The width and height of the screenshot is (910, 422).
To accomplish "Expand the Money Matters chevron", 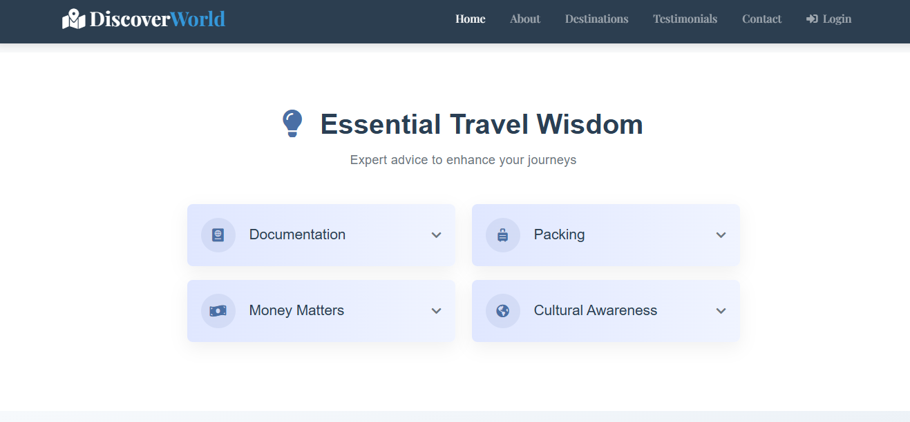I will (437, 311).
